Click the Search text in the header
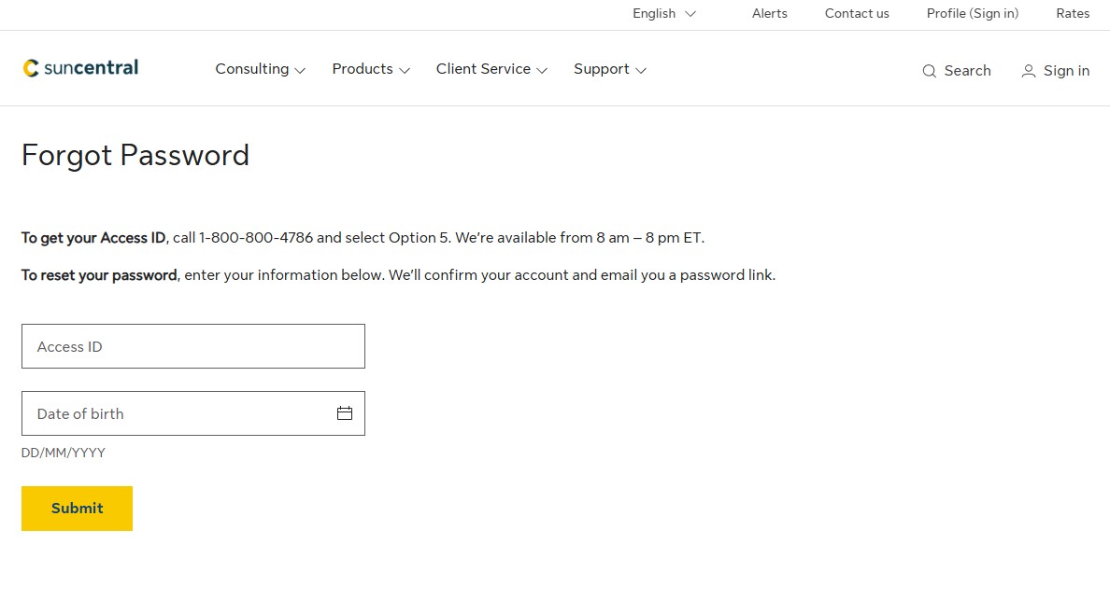 pos(967,71)
